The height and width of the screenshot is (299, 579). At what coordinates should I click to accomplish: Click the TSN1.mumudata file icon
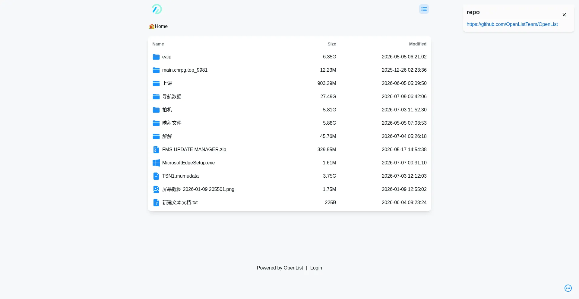click(156, 176)
